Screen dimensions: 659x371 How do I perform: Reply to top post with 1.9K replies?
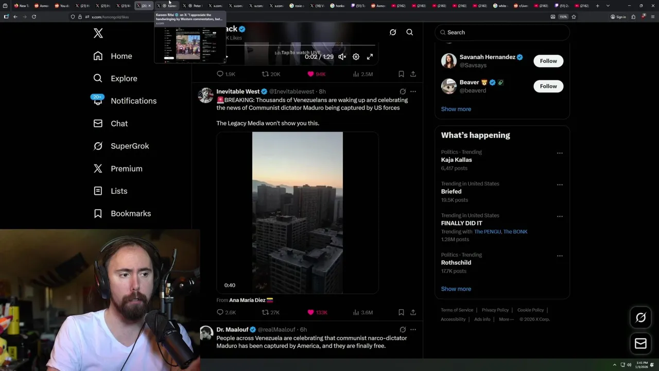pyautogui.click(x=226, y=74)
